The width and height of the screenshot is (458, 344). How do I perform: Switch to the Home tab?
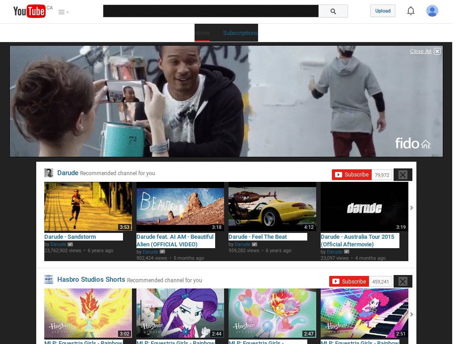(203, 33)
